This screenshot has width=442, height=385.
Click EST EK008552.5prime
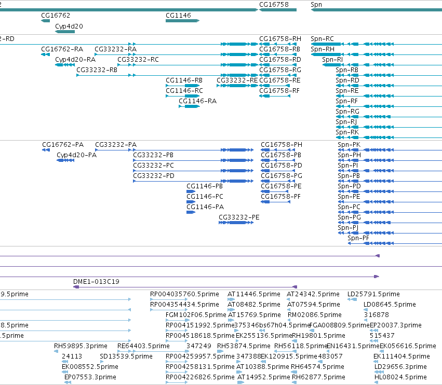point(90,367)
